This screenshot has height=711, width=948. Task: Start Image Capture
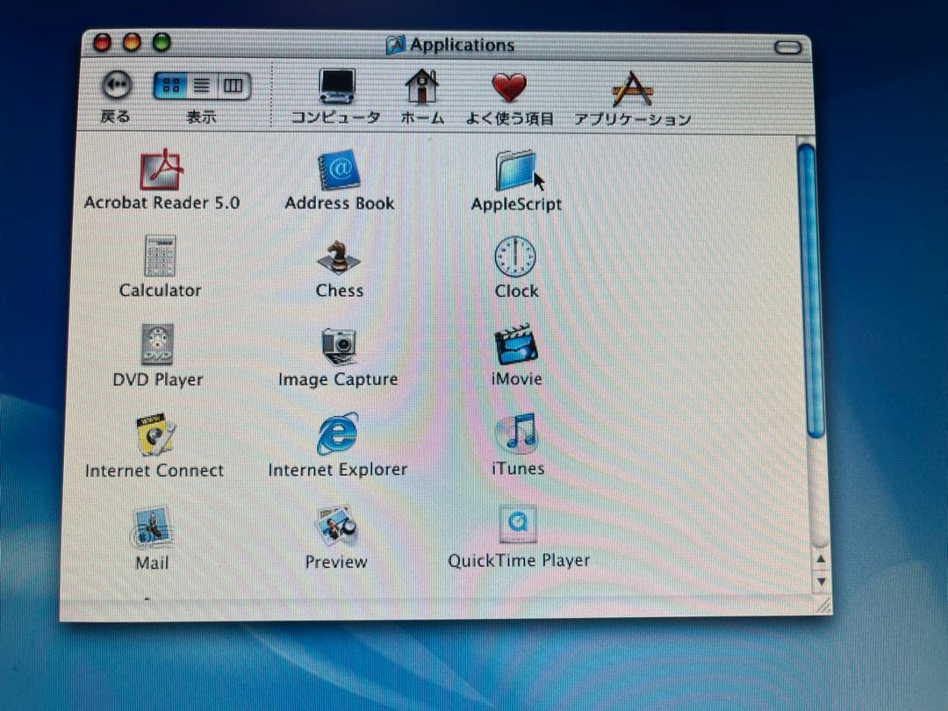337,346
